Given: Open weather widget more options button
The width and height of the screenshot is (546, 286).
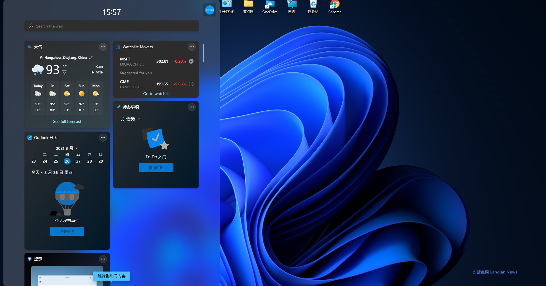Looking at the screenshot, I should click(103, 47).
